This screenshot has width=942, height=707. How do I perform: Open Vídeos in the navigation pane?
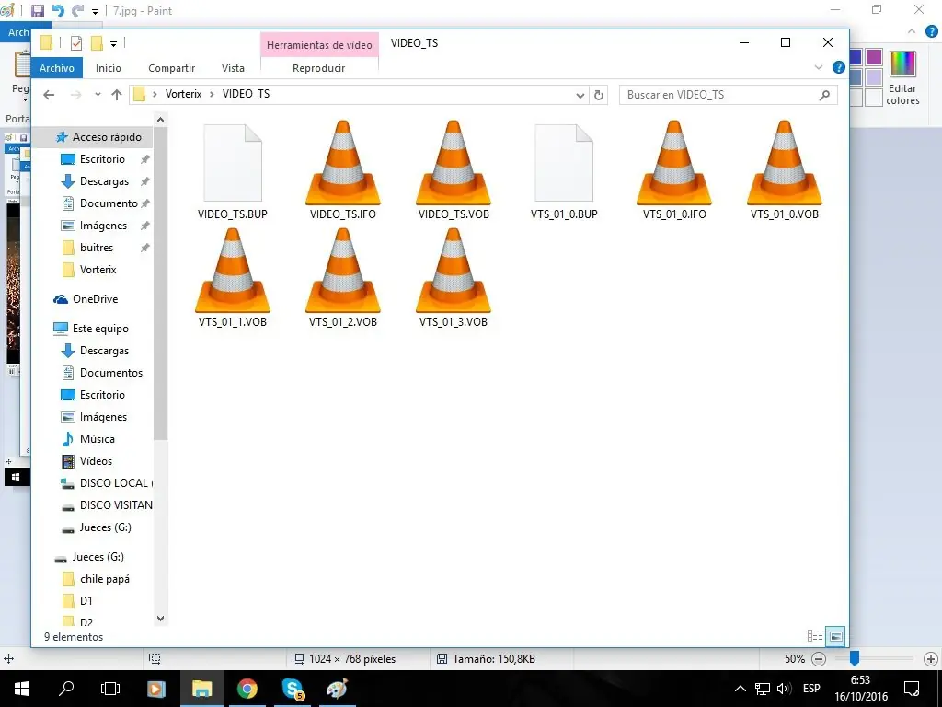pyautogui.click(x=89, y=461)
